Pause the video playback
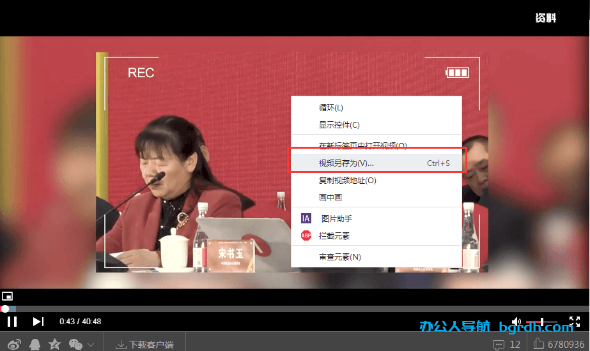The height and width of the screenshot is (351, 590). [x=12, y=322]
